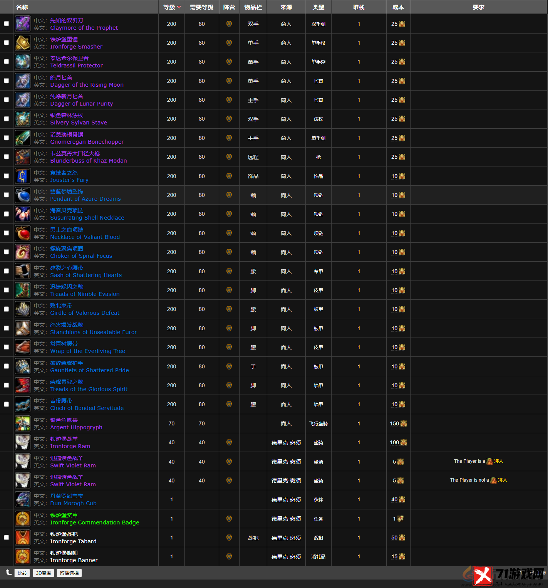This screenshot has height=588, width=548.
Task: Check the box for Claymore of the Prophet
Action: tap(6, 24)
